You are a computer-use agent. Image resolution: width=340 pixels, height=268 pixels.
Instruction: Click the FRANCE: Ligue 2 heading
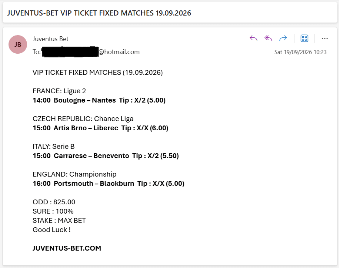[x=59, y=91]
